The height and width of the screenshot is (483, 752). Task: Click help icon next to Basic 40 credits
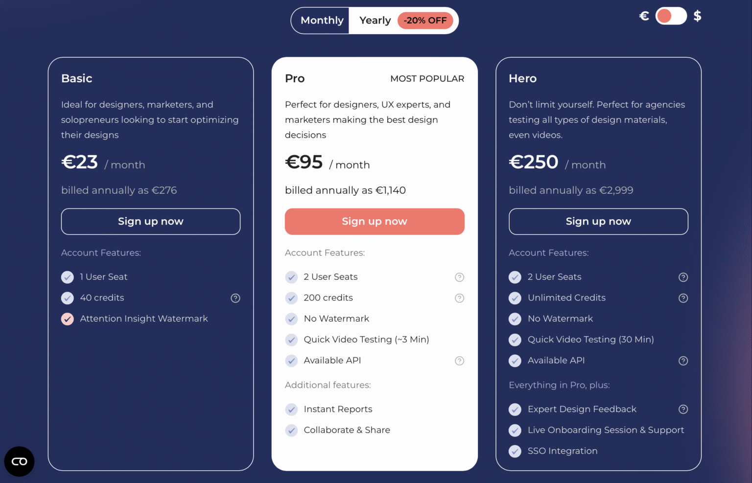click(235, 298)
